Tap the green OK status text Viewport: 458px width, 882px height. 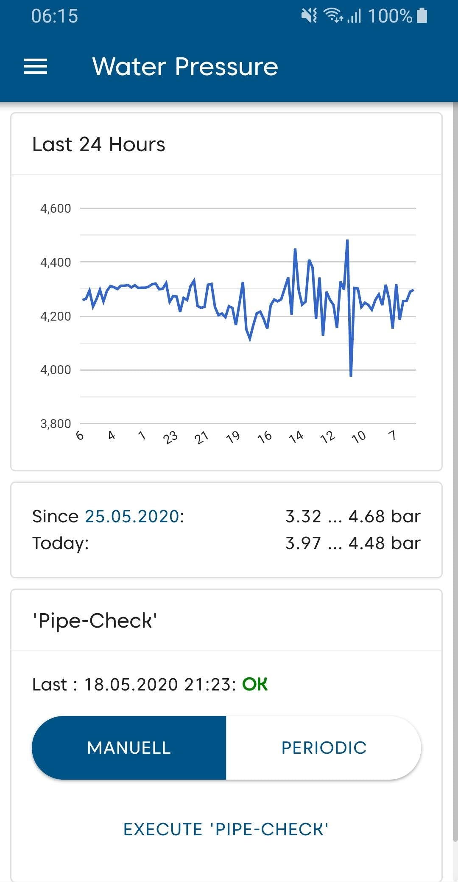[255, 685]
